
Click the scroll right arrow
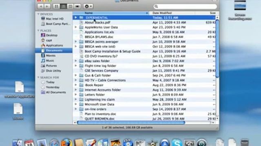(213, 122)
